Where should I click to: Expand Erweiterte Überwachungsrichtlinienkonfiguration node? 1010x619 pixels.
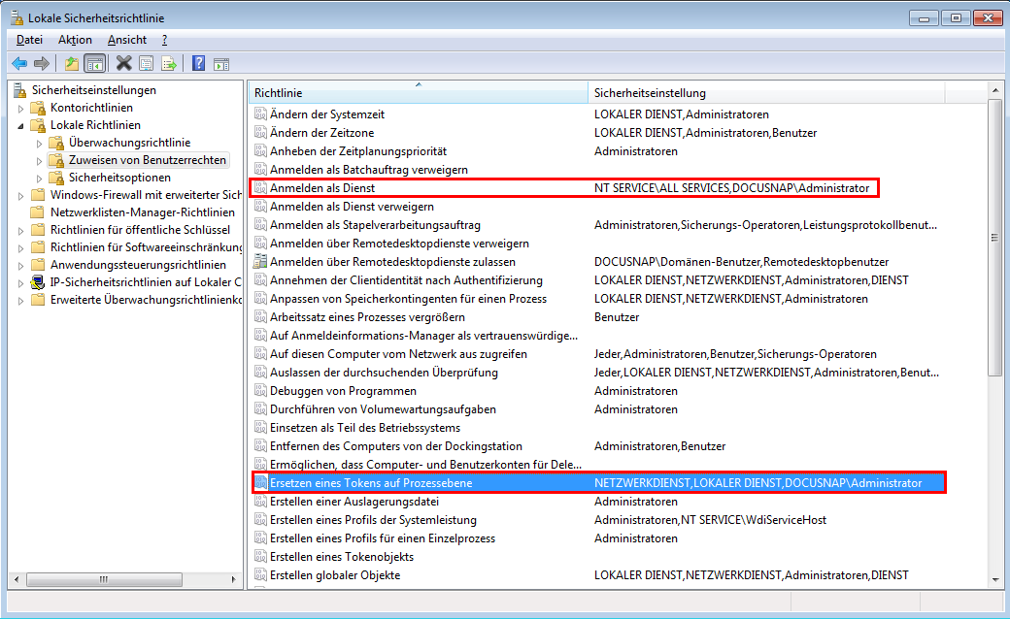[x=20, y=300]
